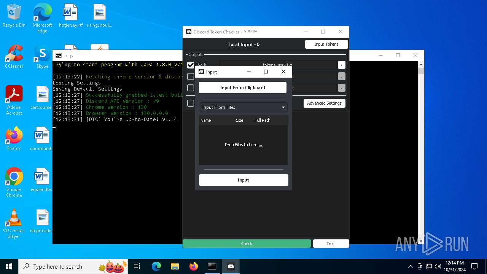Browse file for second output row

coord(342,76)
